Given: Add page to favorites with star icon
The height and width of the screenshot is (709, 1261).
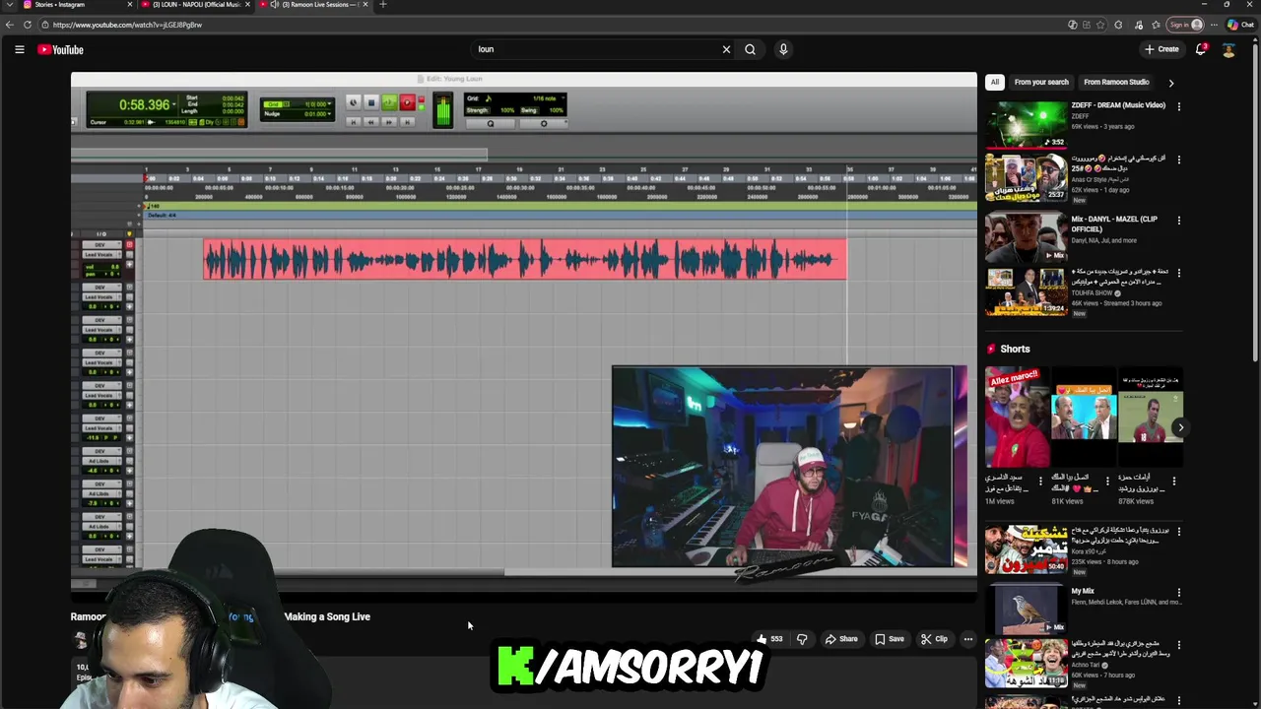Looking at the screenshot, I should (1100, 25).
